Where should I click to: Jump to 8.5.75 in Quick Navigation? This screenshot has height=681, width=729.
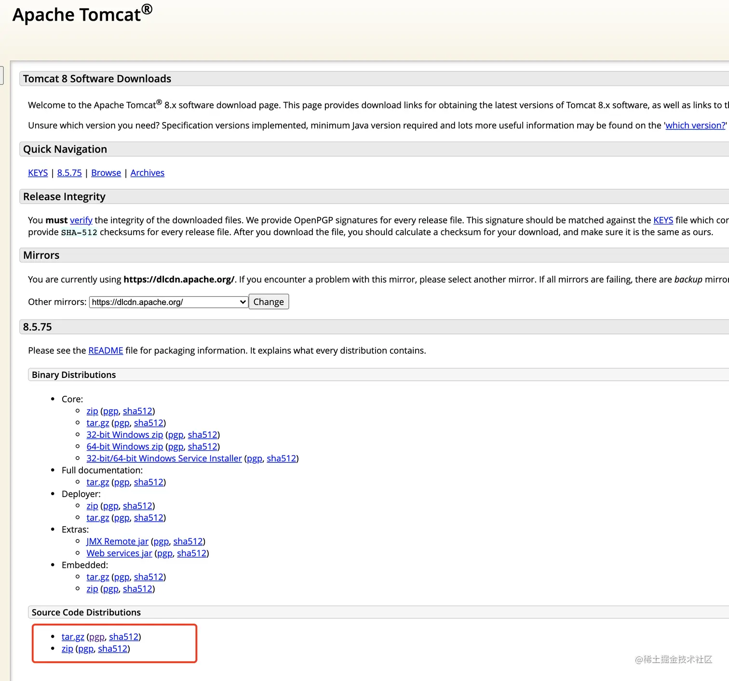(x=69, y=173)
